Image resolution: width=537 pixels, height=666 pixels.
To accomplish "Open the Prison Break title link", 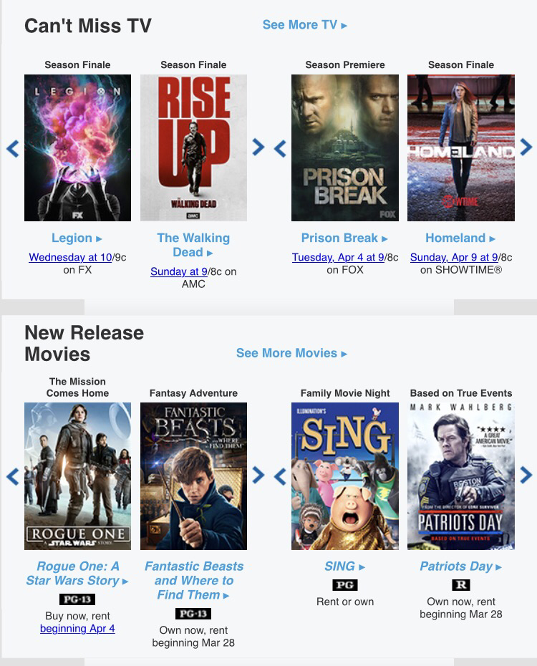I will (344, 238).
